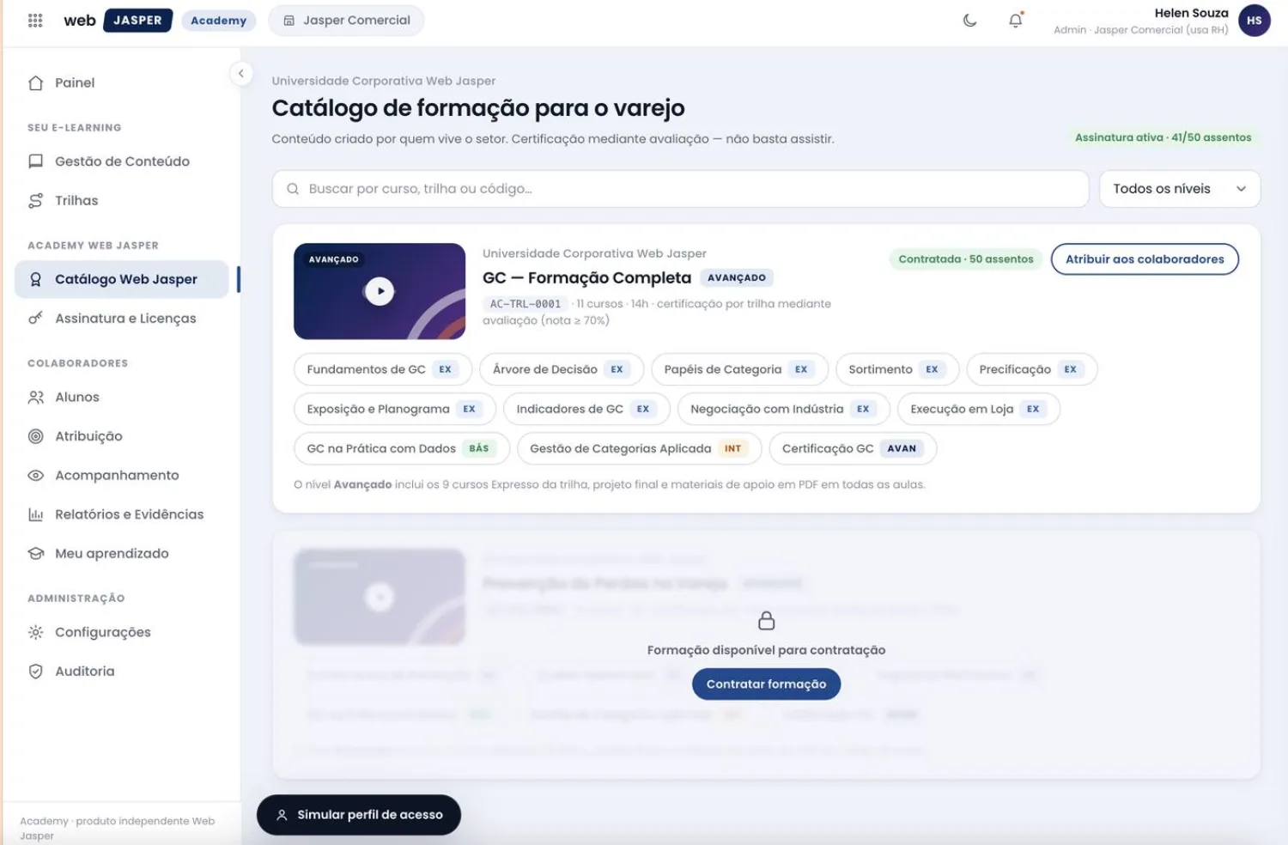The height and width of the screenshot is (845, 1288).
Task: Click the HS user avatar
Action: point(1255,21)
